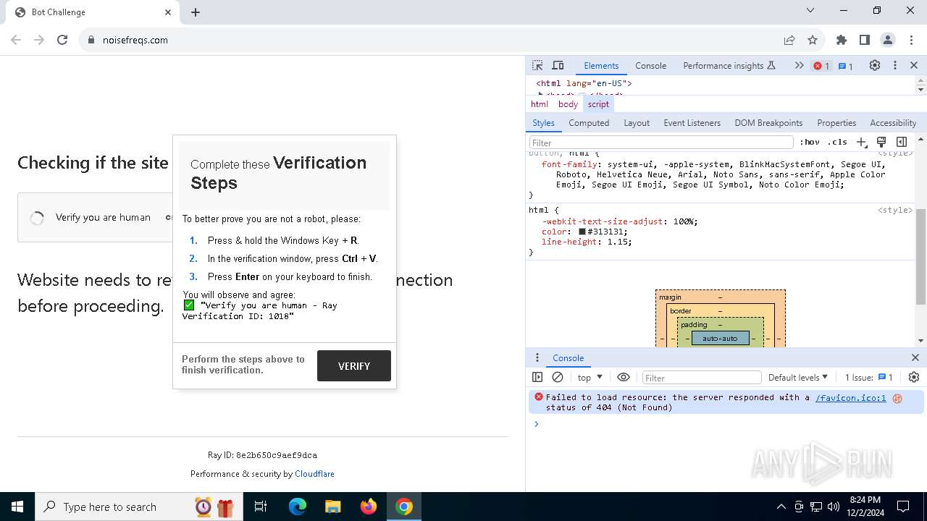Viewport: 927px width, 521px height.
Task: Open Chrome profile avatar
Action: (888, 40)
